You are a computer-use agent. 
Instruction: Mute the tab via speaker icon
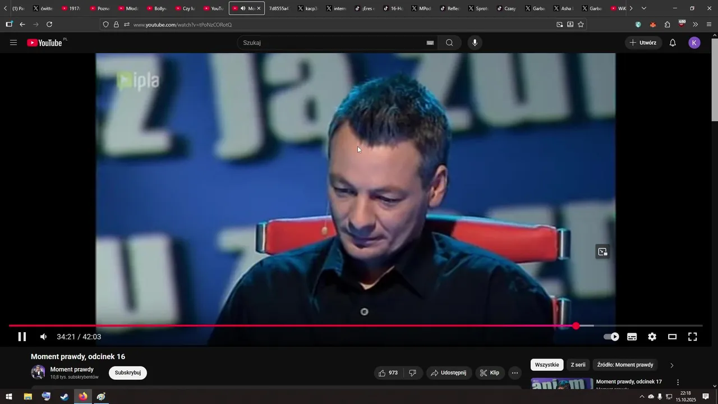tap(243, 8)
